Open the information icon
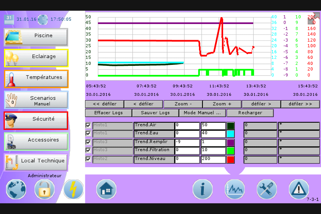 pos(202,189)
